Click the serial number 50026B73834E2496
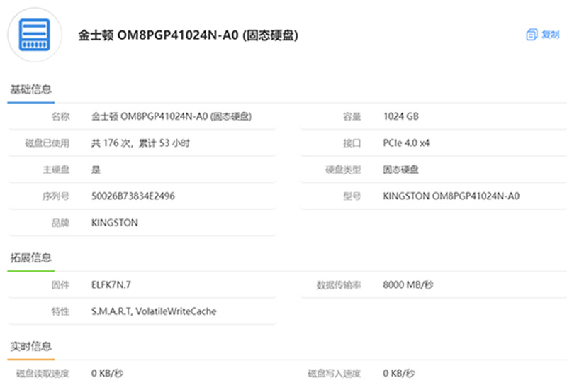567x383 pixels. tap(133, 196)
